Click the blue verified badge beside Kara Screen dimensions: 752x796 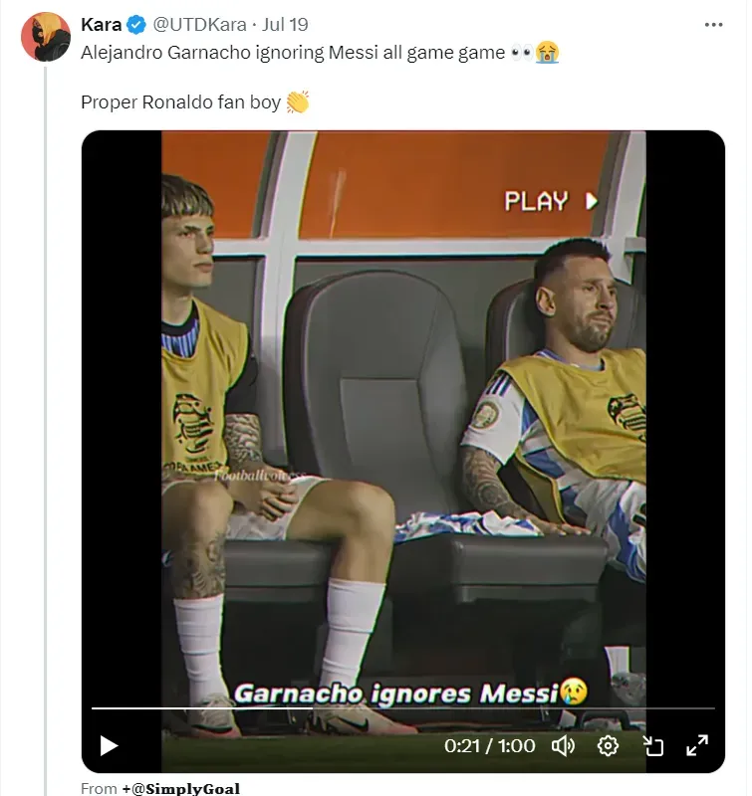136,25
